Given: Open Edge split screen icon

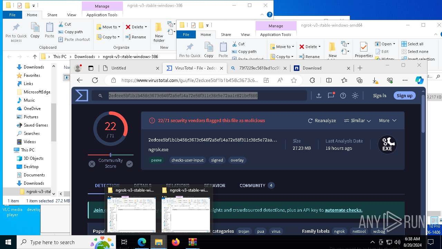Looking at the screenshot, I should tap(329, 80).
